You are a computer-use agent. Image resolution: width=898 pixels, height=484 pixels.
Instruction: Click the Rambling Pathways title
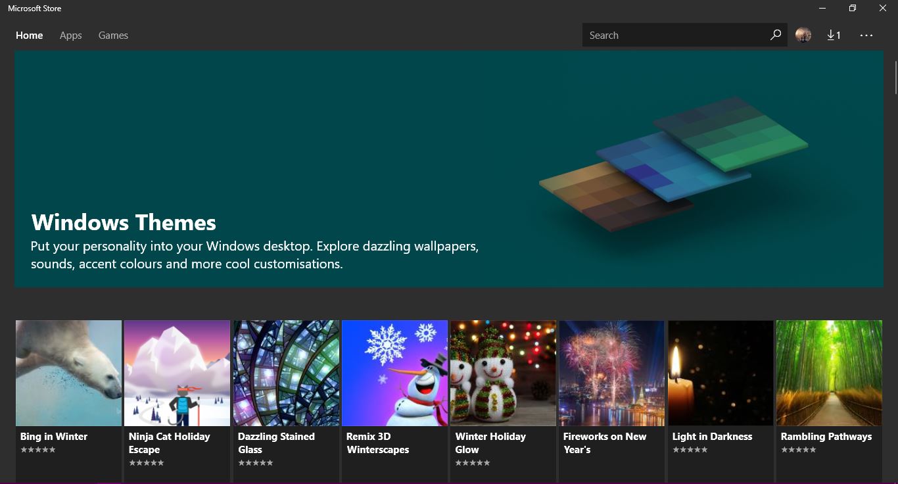826,437
